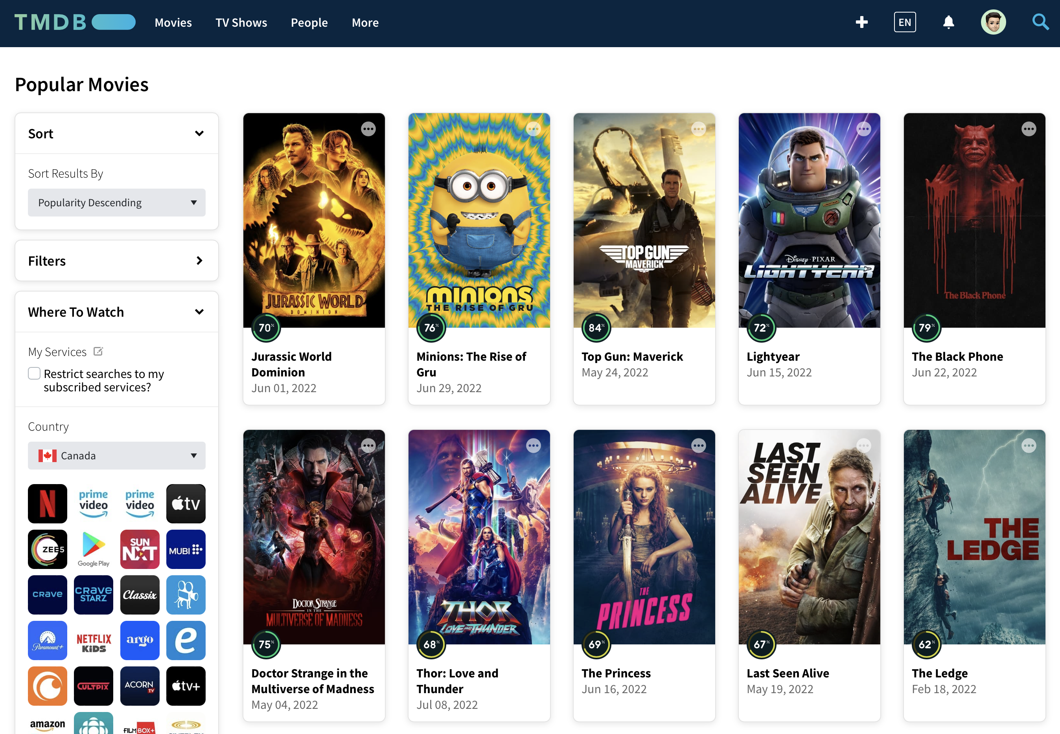Open options menu on Jurassic World Dominion card
The image size is (1060, 734).
click(x=368, y=129)
